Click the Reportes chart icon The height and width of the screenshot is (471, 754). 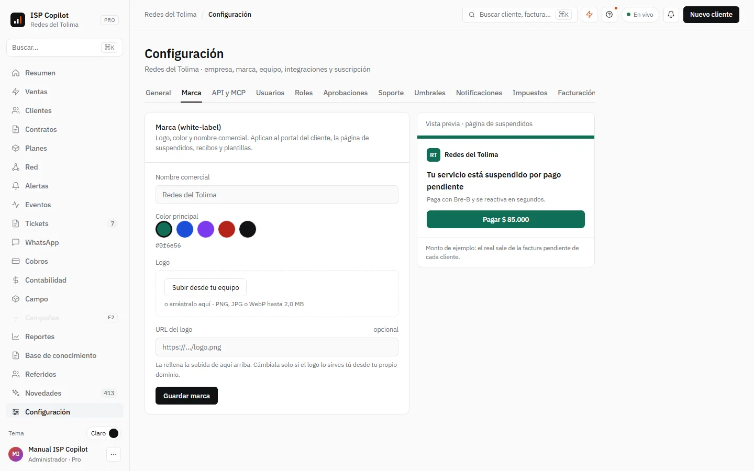click(x=16, y=337)
